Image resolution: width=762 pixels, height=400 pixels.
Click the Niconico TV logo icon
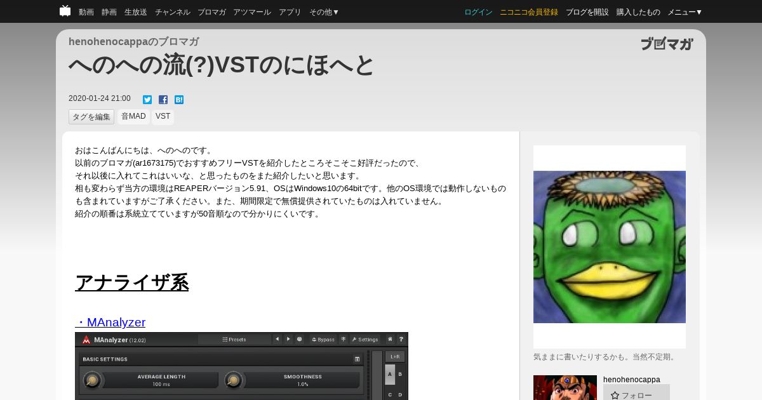pos(65,11)
